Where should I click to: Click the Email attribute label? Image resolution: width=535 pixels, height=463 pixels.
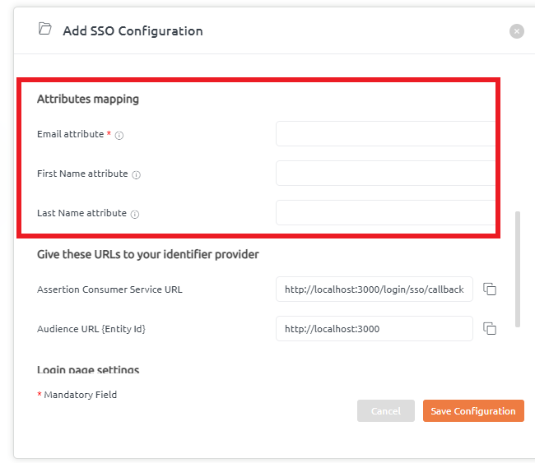coord(71,134)
